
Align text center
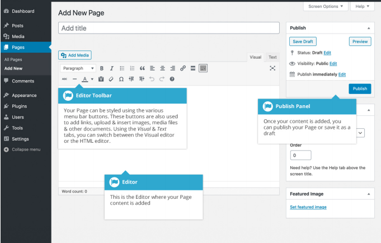point(163,68)
